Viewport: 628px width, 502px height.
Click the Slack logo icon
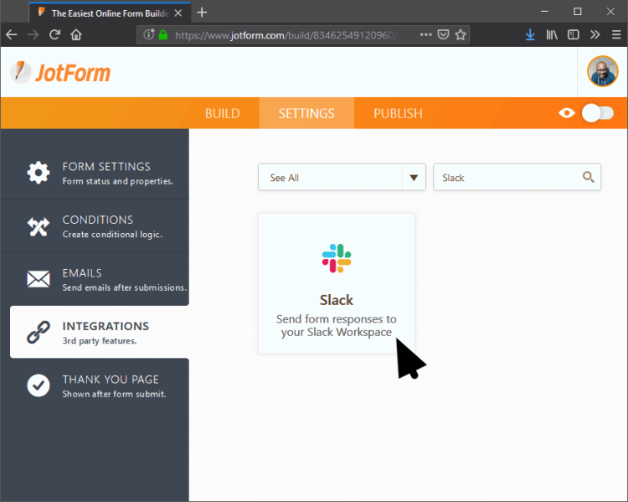coord(337,258)
